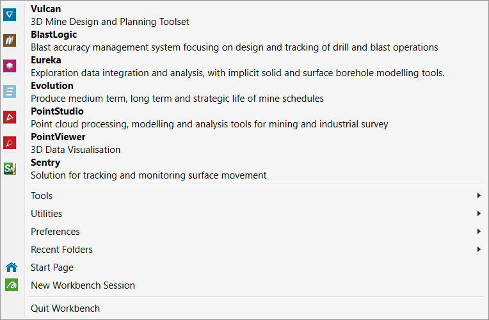Screen dimensions: 489x320
Task: Select Quit Workbench from the menu
Action: 65,308
